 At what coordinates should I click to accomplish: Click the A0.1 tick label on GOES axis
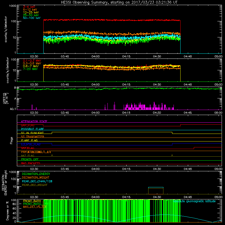click(13, 109)
